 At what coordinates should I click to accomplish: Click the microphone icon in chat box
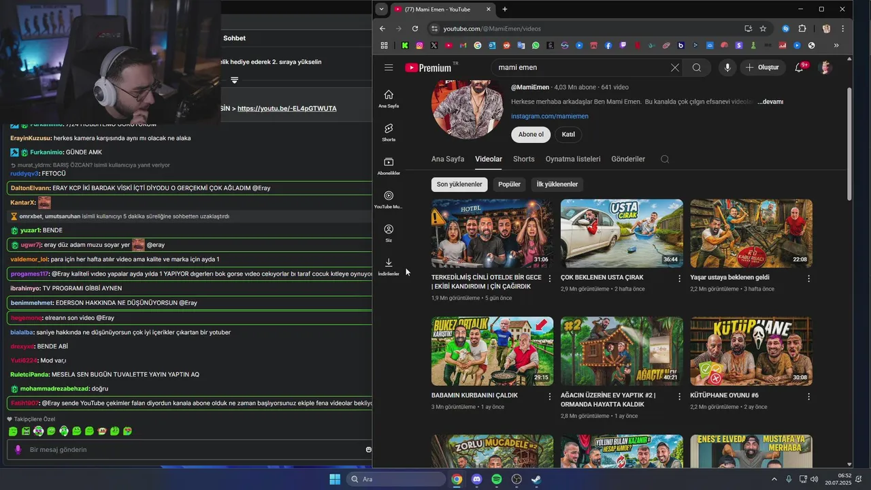click(x=18, y=450)
